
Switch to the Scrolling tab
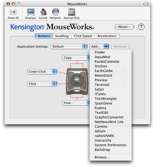point(62,36)
